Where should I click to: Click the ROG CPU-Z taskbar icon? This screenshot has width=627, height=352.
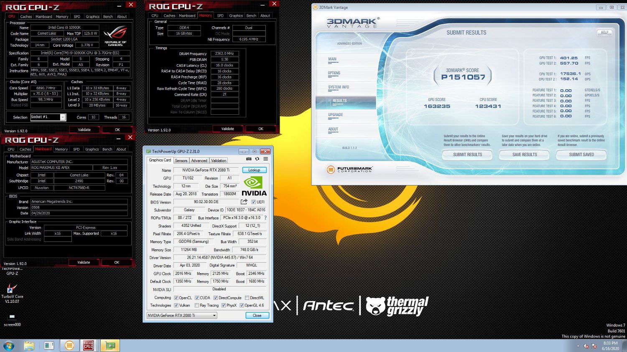point(88,345)
